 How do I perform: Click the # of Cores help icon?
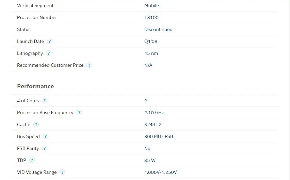[x=45, y=101]
